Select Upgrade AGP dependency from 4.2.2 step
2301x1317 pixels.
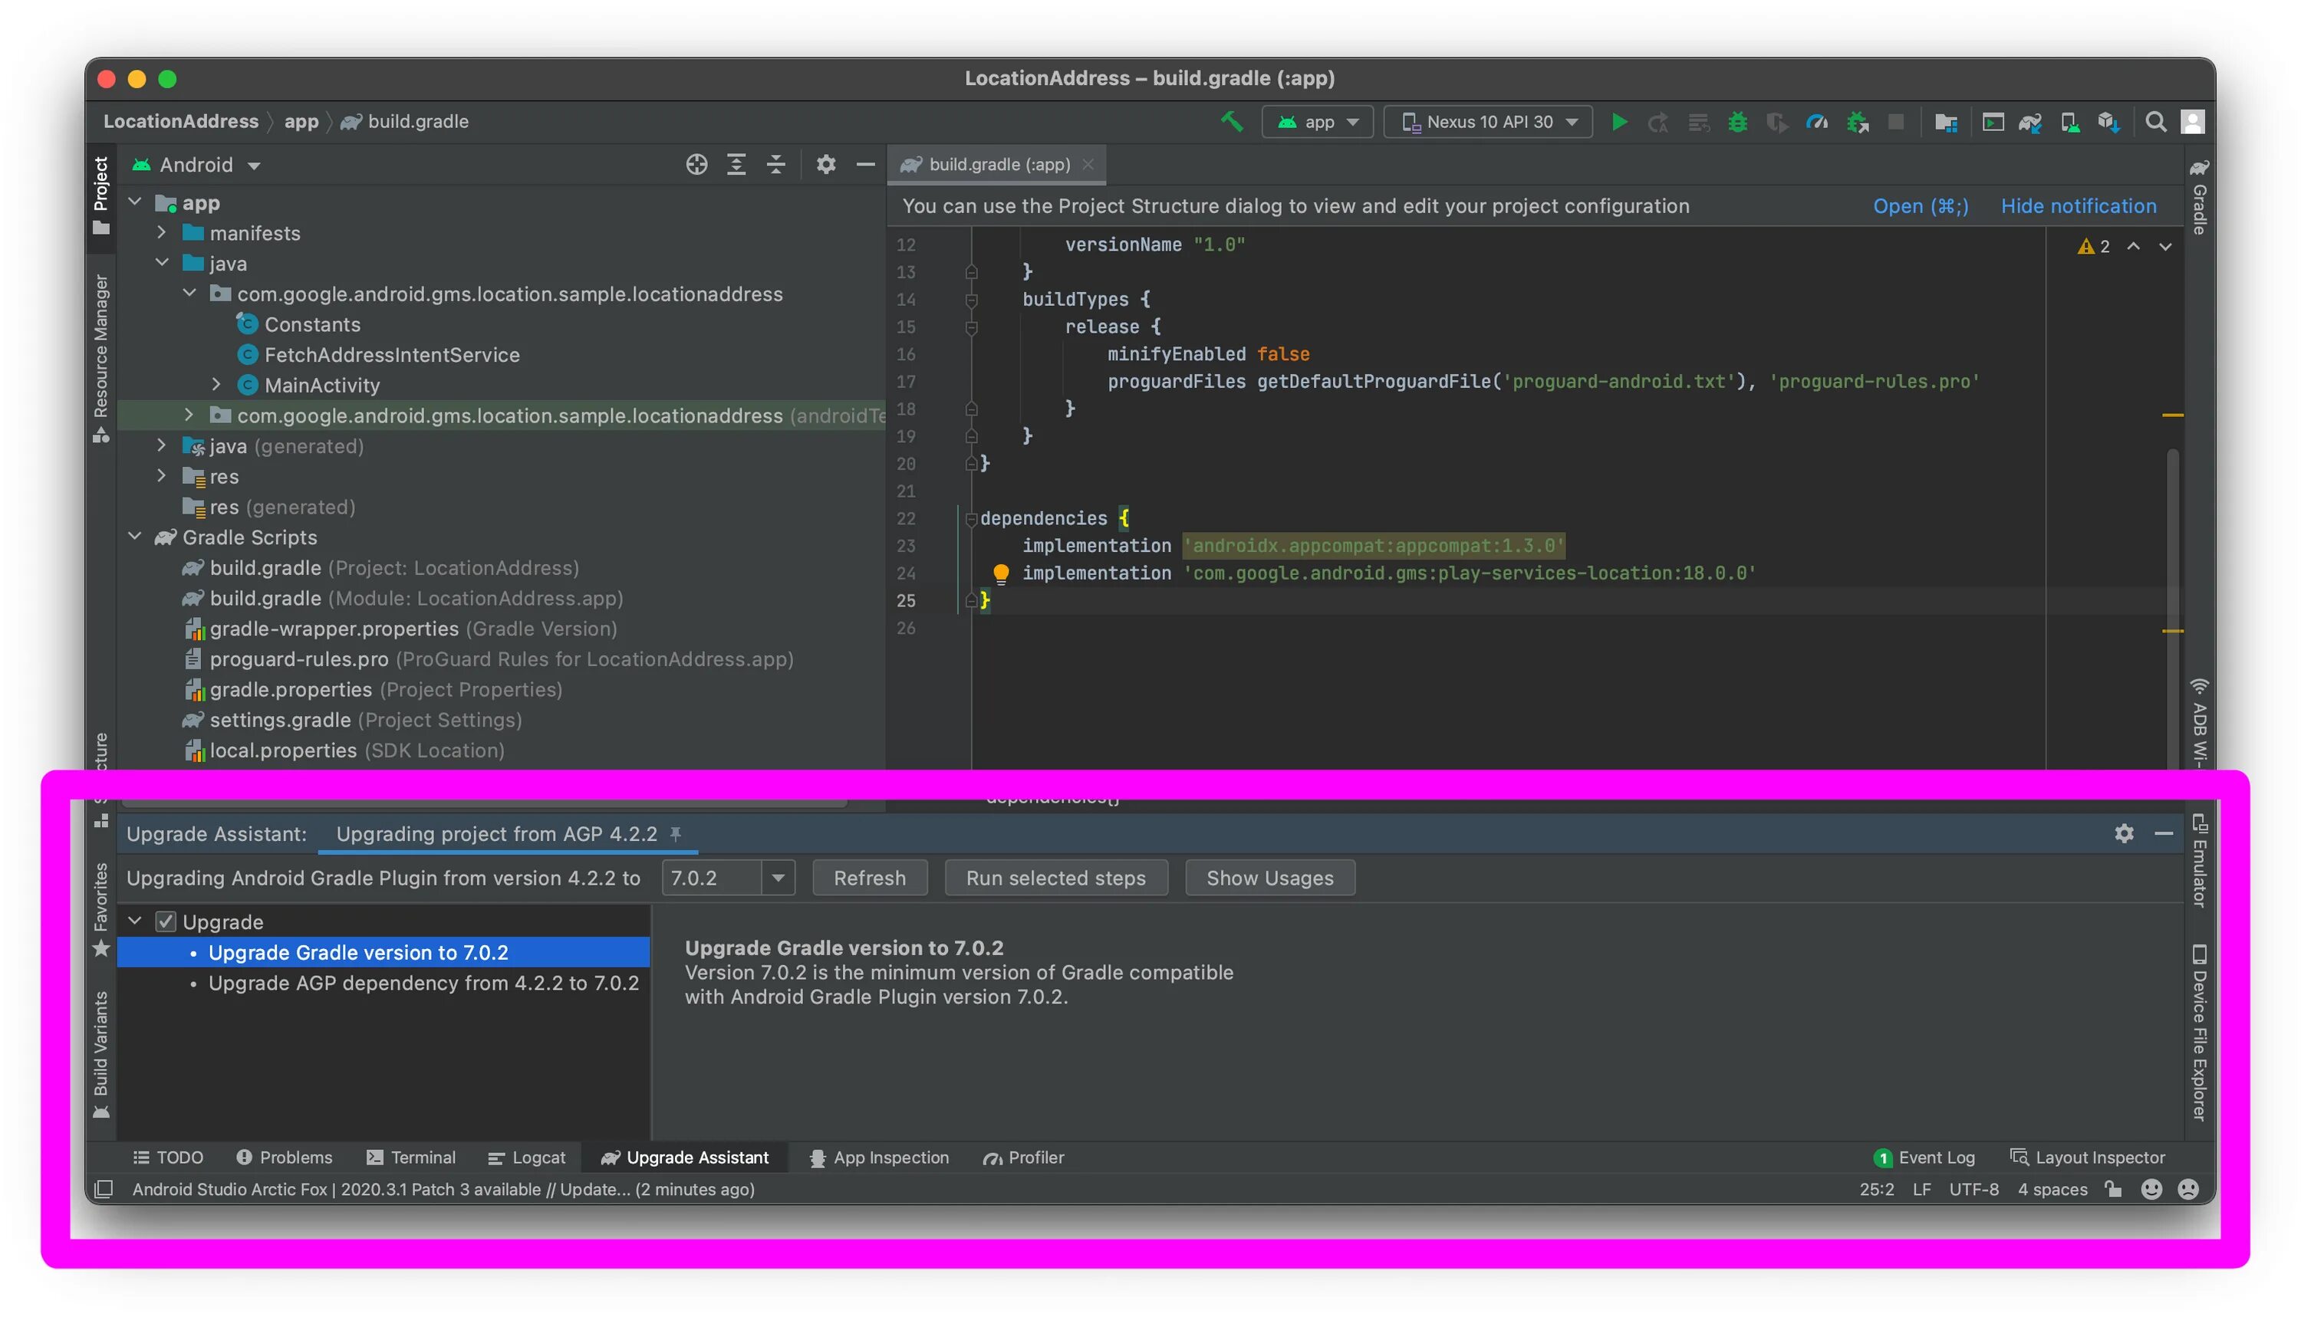pyautogui.click(x=423, y=984)
